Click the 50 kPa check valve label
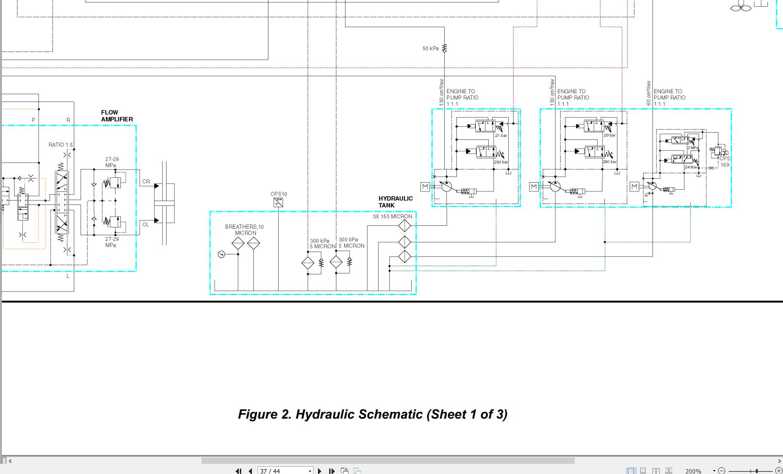783x474 pixels. point(430,48)
